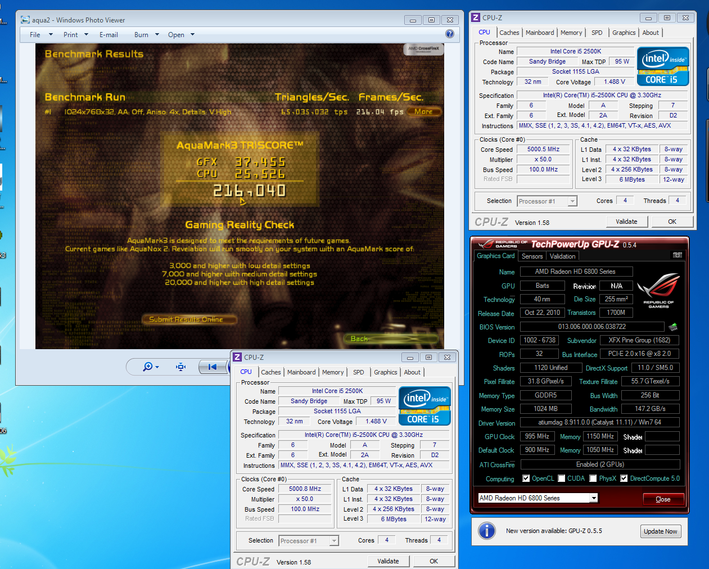Screen dimensions: 709x569
Task: Click the GPU-Z screenshot camera icon
Action: 678,255
